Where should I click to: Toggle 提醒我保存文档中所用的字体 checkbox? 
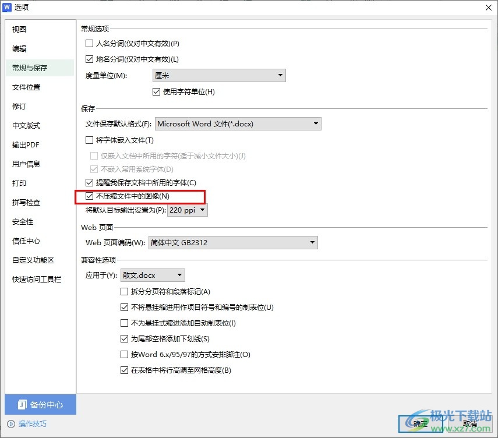point(89,183)
